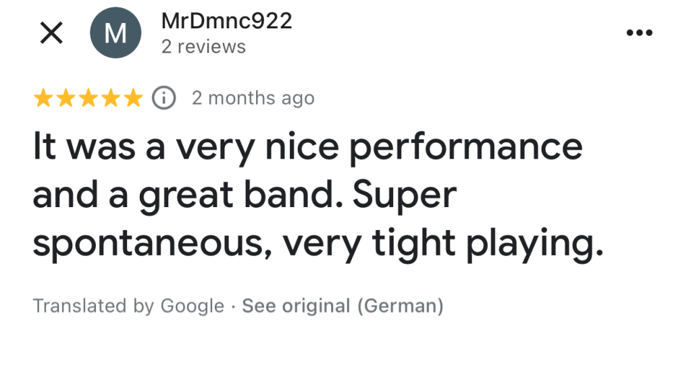Screen dimensions: 691x365
Task: Show the original German review text
Action: pyautogui.click(x=342, y=306)
